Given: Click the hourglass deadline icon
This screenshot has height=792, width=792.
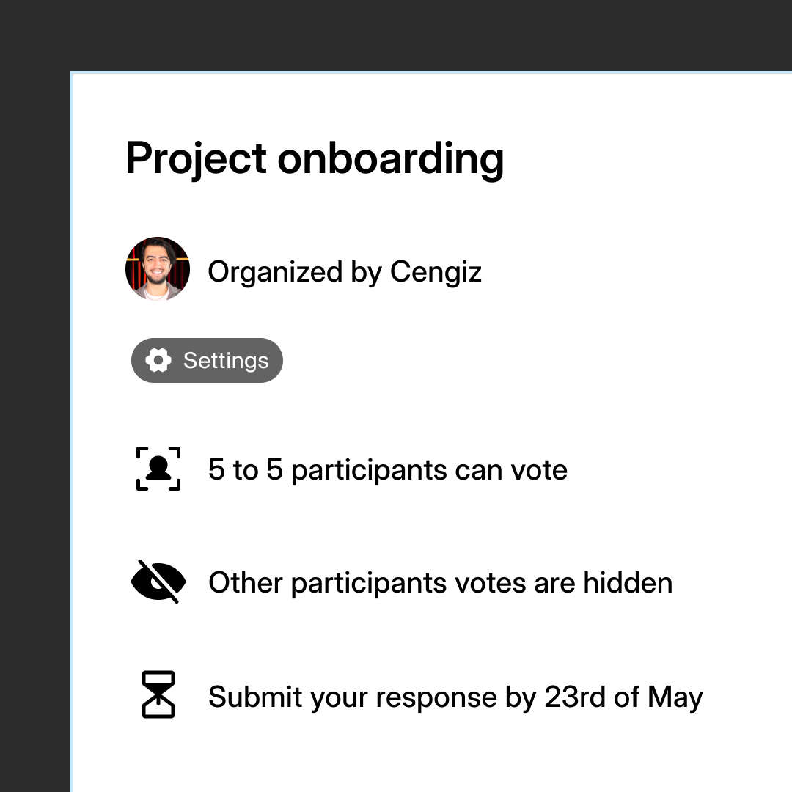Looking at the screenshot, I should coord(158,694).
